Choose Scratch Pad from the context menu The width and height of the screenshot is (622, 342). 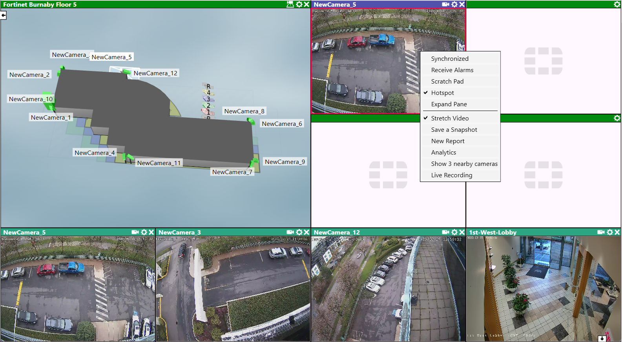460,82
